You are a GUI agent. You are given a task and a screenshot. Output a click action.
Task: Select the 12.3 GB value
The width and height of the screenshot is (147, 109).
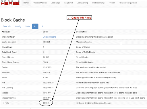(46, 42)
